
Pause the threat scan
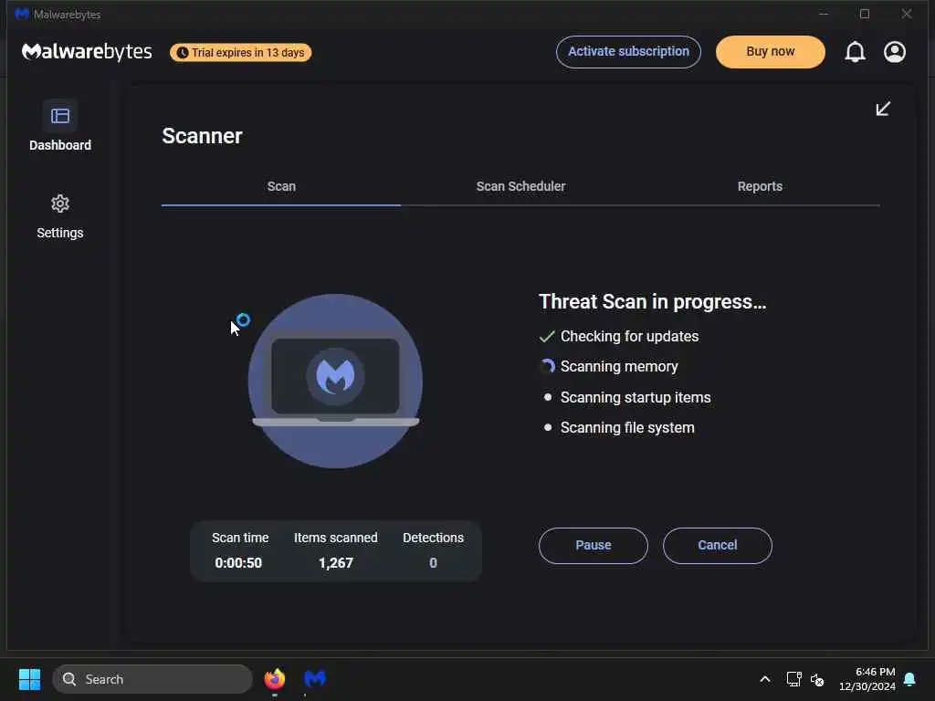pyautogui.click(x=594, y=546)
